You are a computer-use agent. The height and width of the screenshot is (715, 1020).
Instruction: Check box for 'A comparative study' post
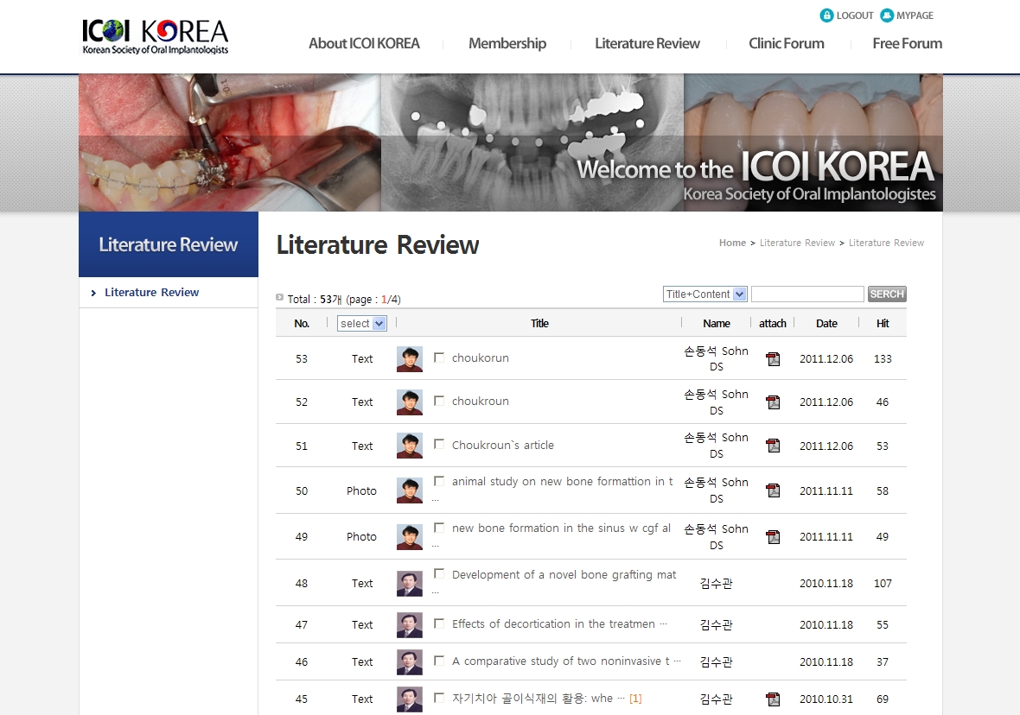coord(439,661)
